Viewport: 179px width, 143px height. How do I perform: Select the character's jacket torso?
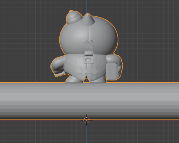(85, 67)
